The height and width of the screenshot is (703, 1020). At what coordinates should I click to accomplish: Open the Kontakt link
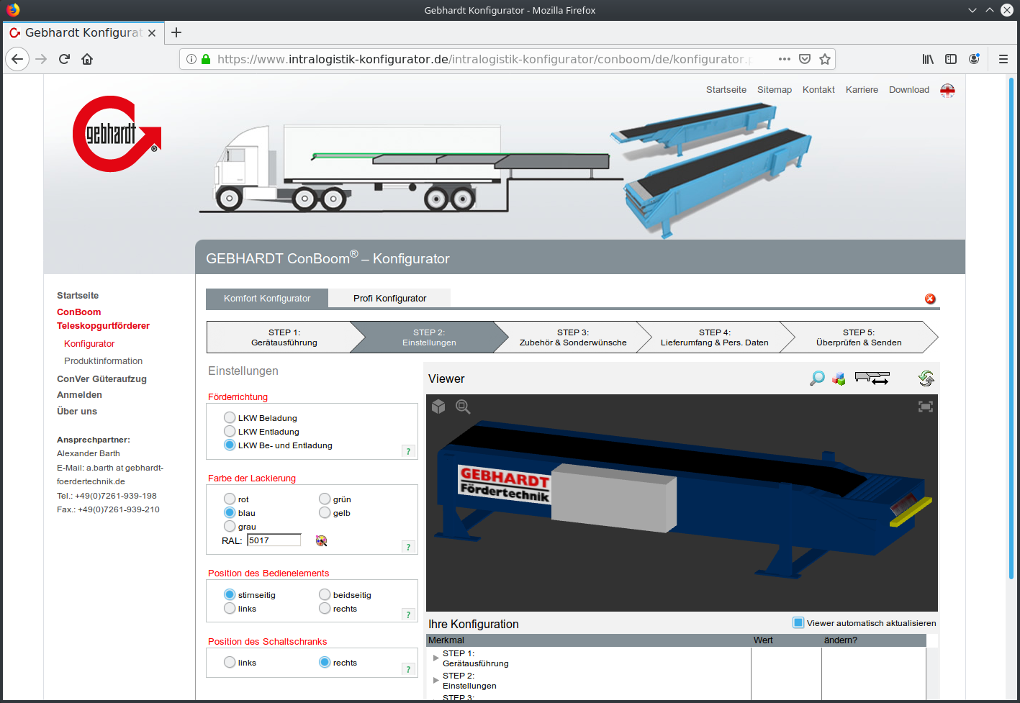pos(818,90)
